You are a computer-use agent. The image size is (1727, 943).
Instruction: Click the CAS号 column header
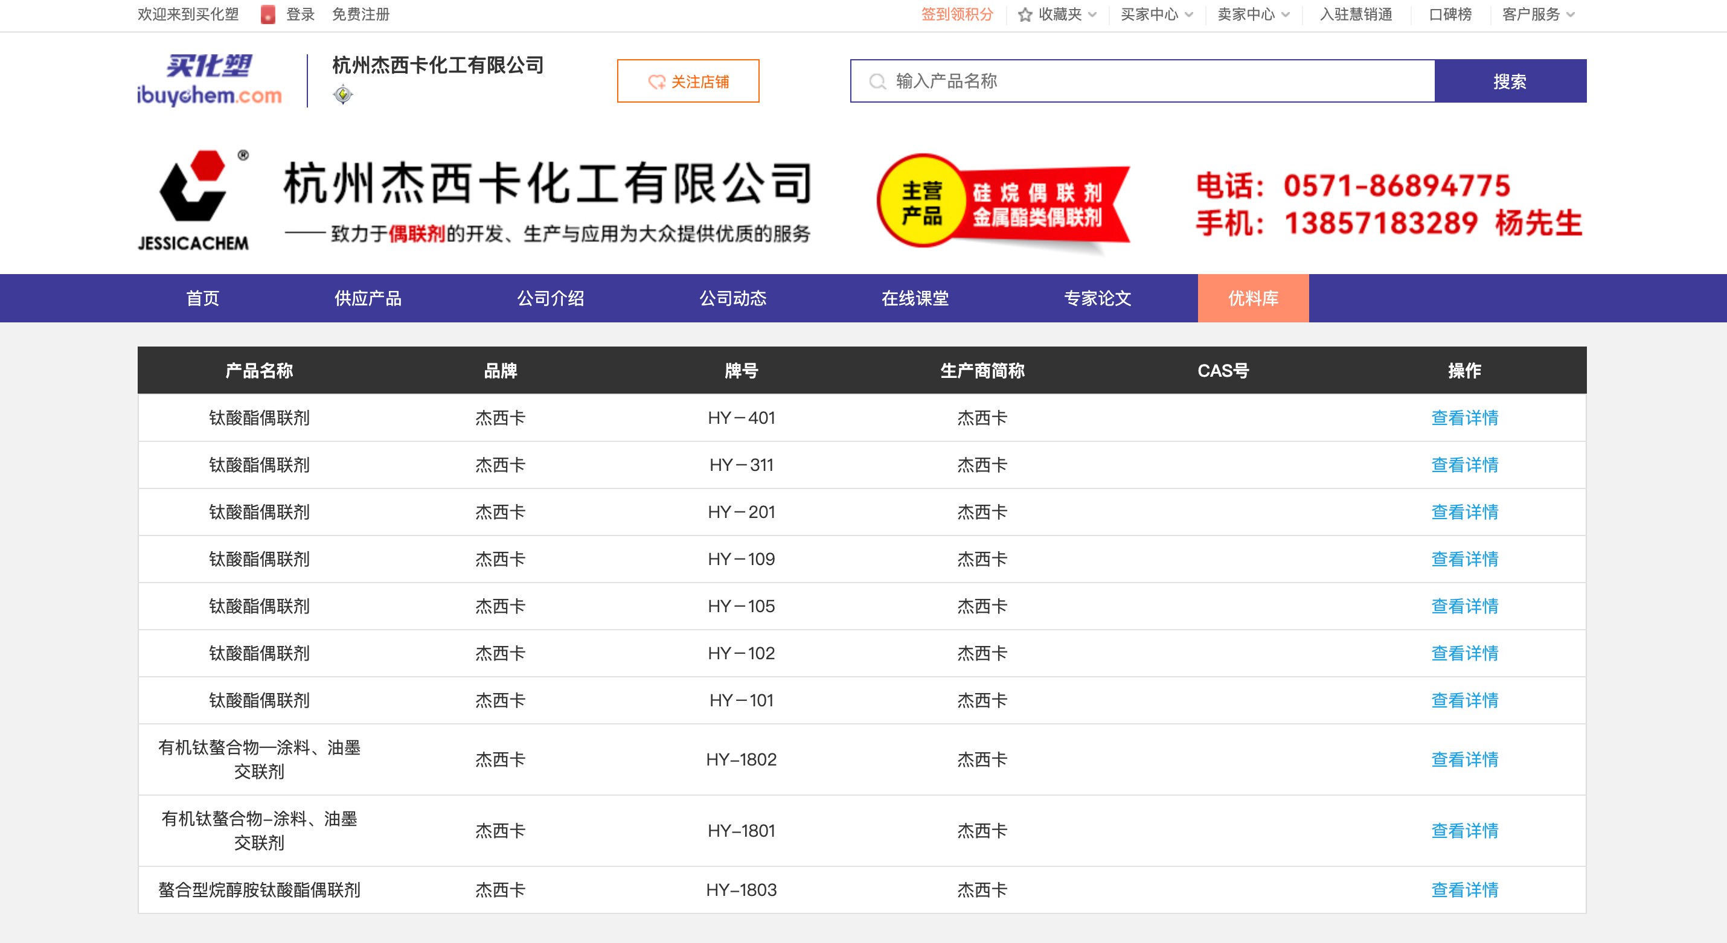coord(1223,370)
